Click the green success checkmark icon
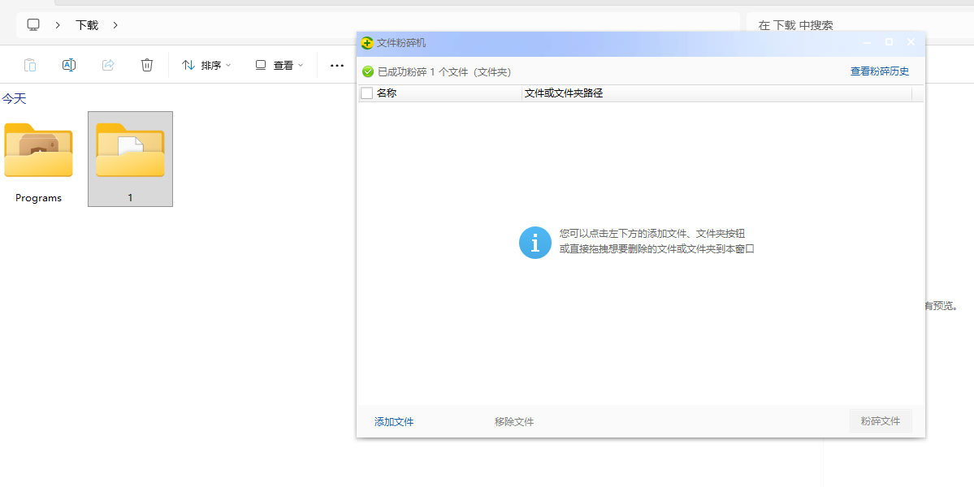The width and height of the screenshot is (974, 487). [x=368, y=71]
